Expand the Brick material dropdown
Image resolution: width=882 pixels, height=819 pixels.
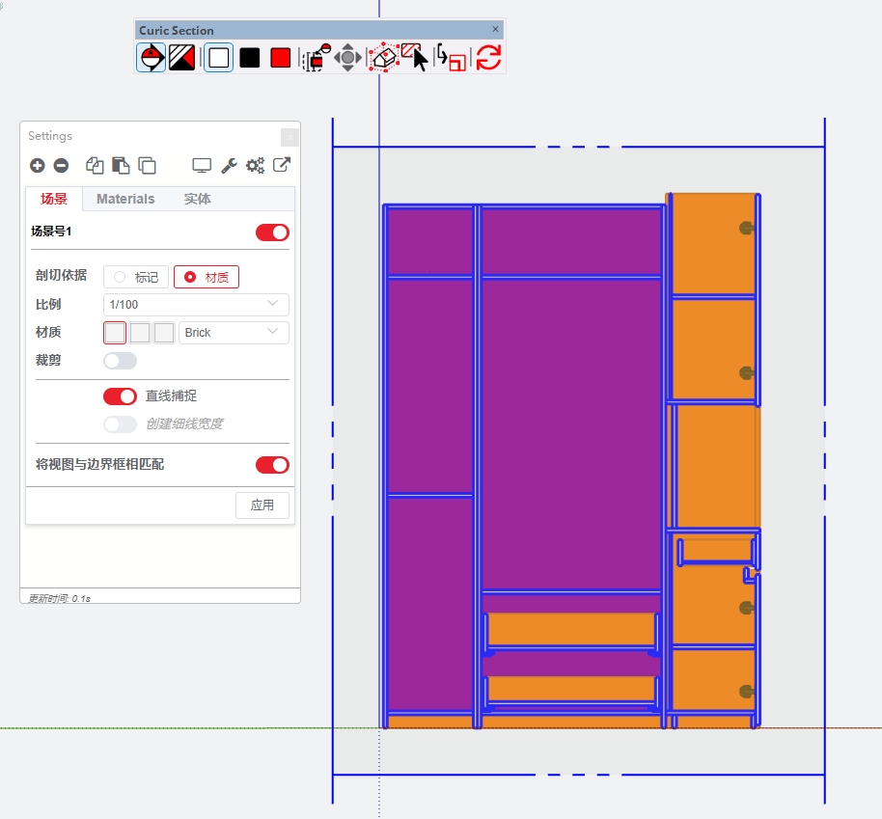coord(234,333)
